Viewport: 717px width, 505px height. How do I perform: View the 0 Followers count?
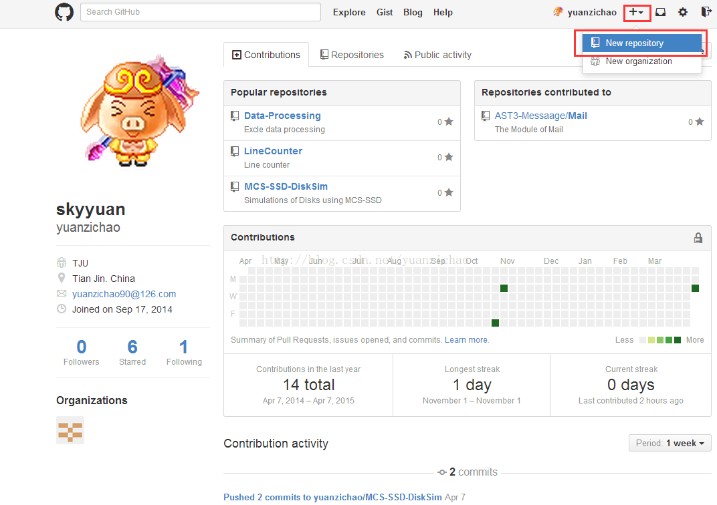(82, 353)
